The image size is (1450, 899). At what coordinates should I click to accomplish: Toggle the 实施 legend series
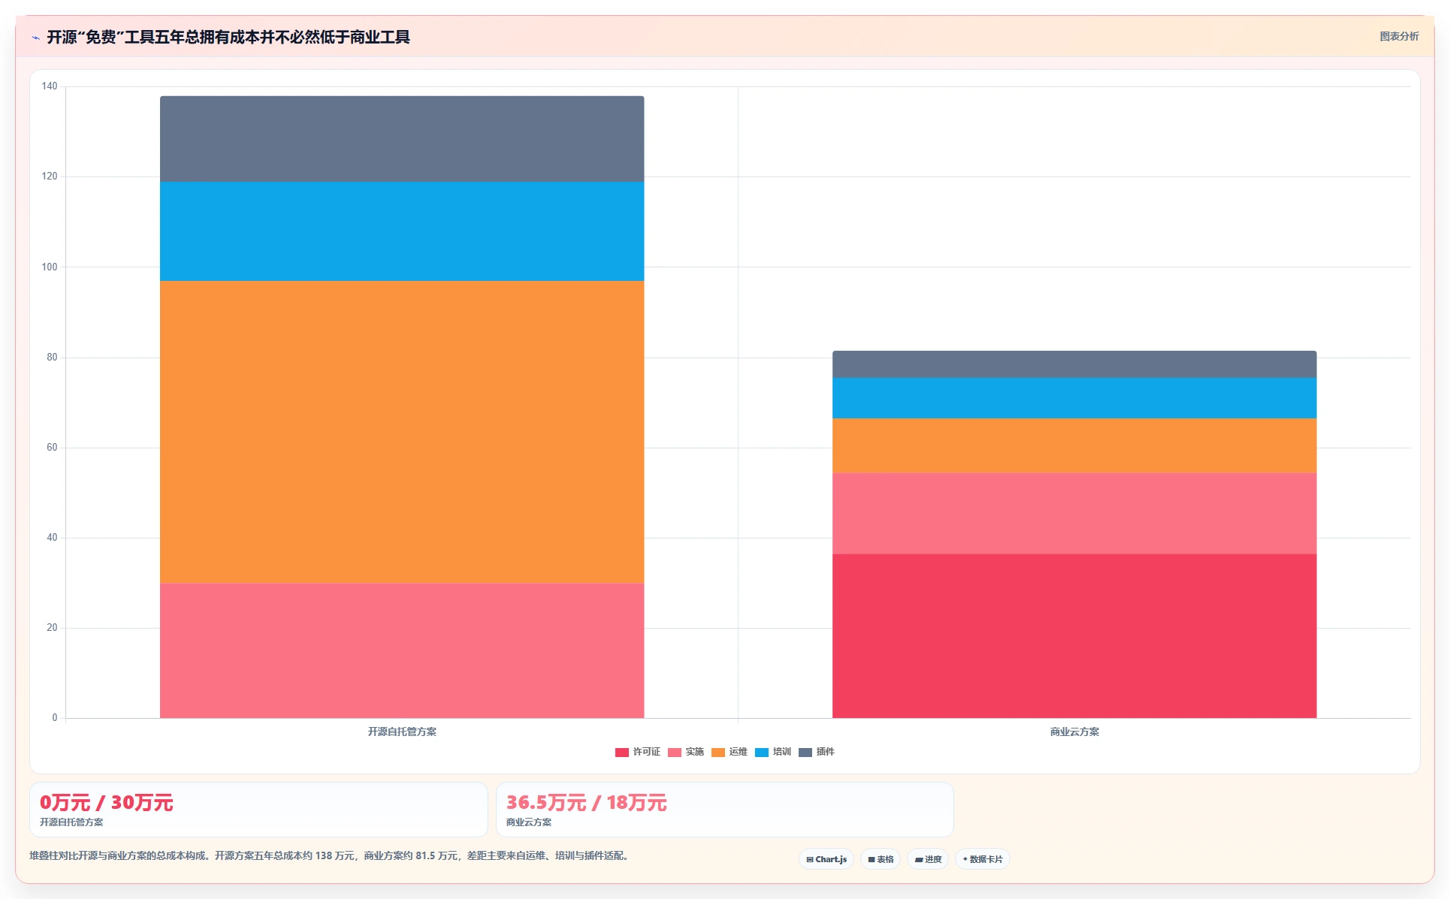pos(685,752)
